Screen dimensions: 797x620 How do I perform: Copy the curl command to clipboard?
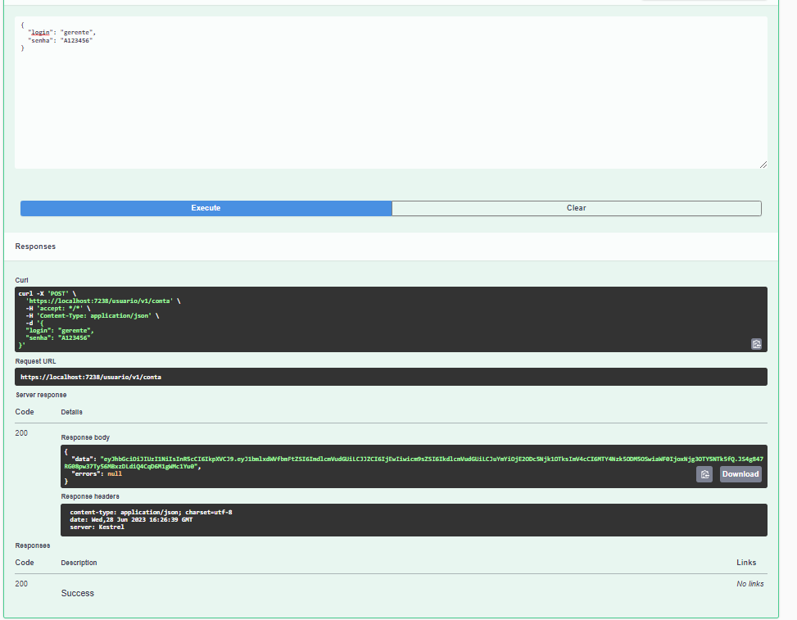pos(756,344)
